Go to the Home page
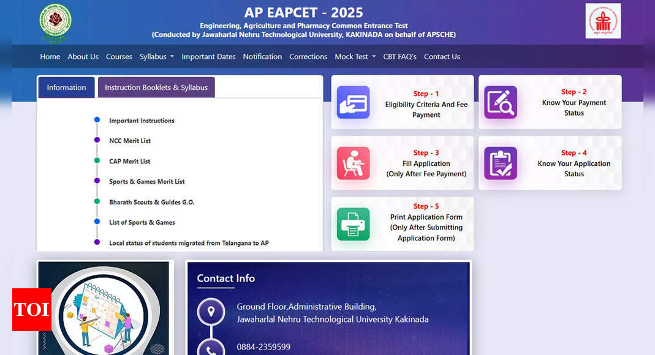This screenshot has width=655, height=355. pyautogui.click(x=50, y=57)
